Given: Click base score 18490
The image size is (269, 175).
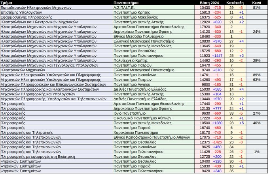Looking at the screenshot, I should (205, 36).
